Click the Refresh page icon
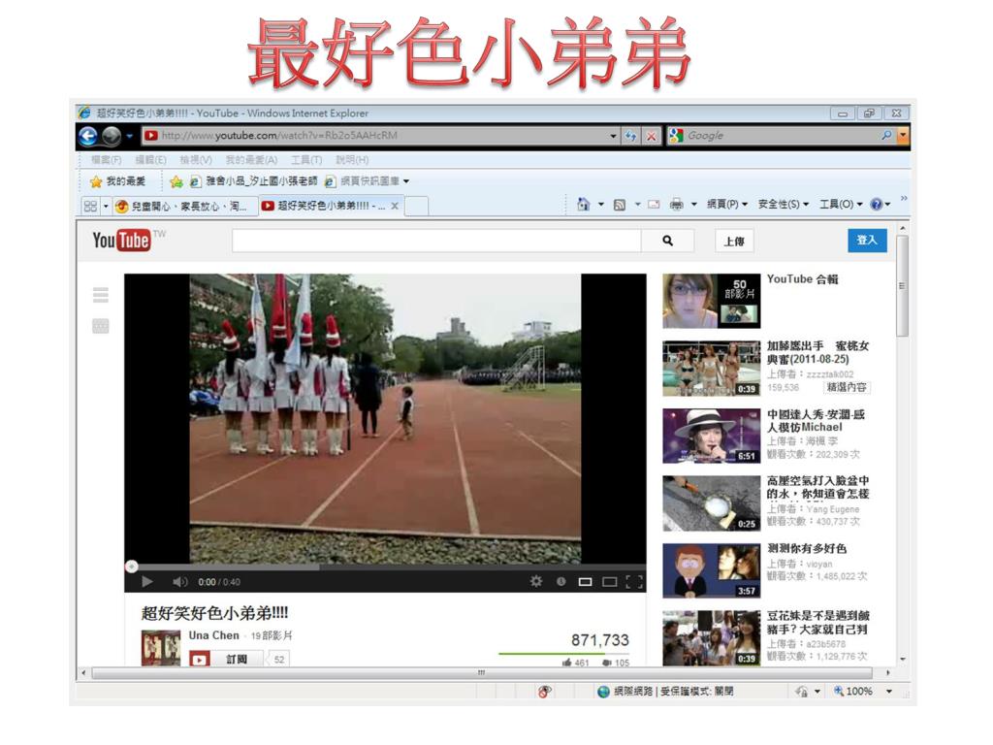 pyautogui.click(x=630, y=136)
